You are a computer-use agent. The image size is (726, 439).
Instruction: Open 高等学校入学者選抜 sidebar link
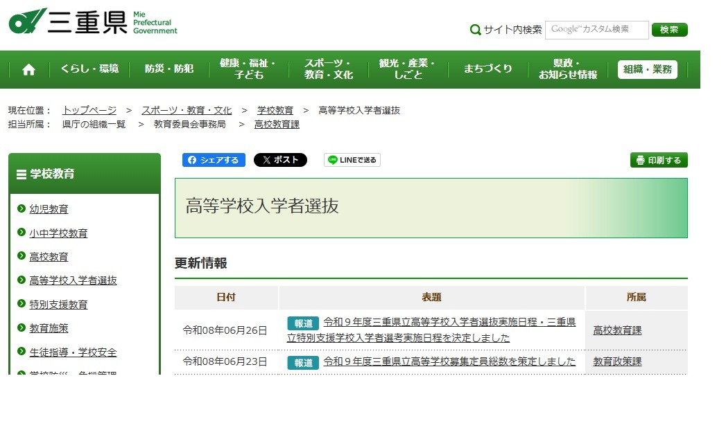(74, 280)
